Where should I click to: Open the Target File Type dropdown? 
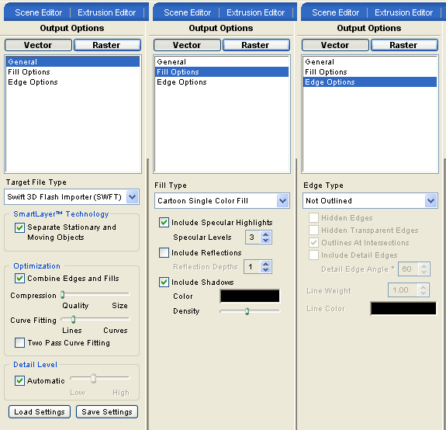pyautogui.click(x=133, y=196)
